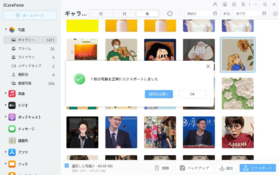The width and height of the screenshot is (279, 175).
Task: Open the start date calendar icon
Action: point(215,13)
